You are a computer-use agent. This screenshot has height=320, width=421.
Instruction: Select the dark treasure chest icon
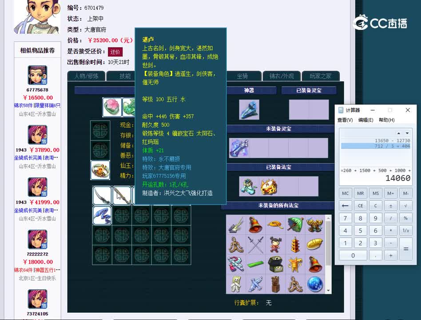pyautogui.click(x=275, y=264)
